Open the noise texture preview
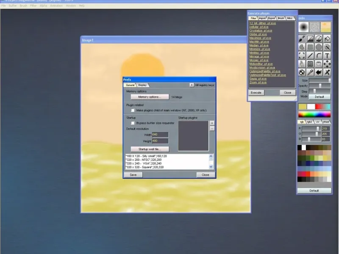Screen dimensions: 339x254 [314, 27]
